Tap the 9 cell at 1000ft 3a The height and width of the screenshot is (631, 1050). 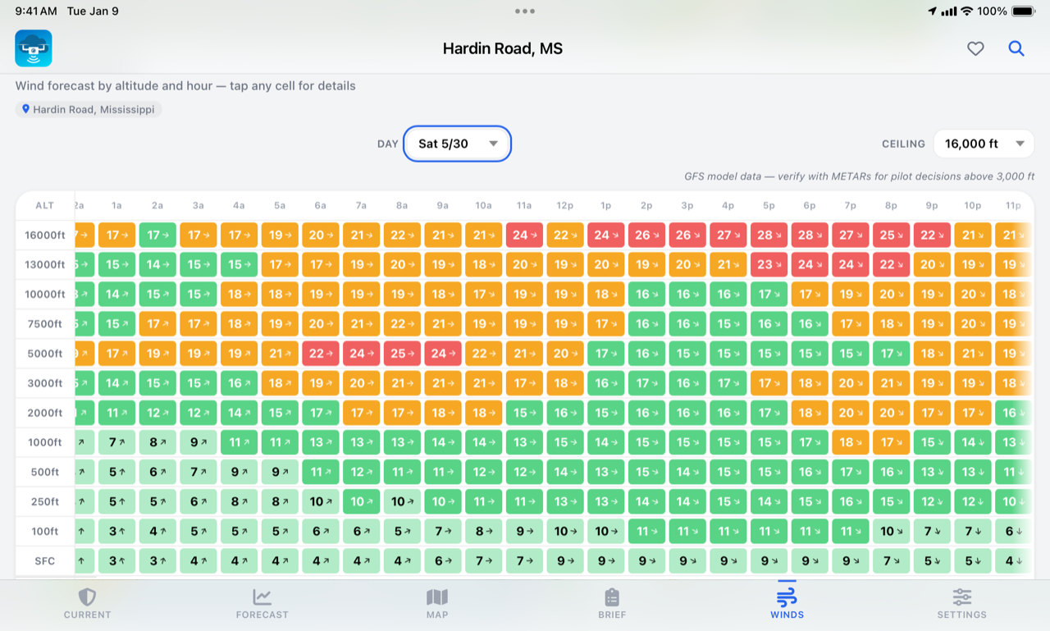coord(199,442)
